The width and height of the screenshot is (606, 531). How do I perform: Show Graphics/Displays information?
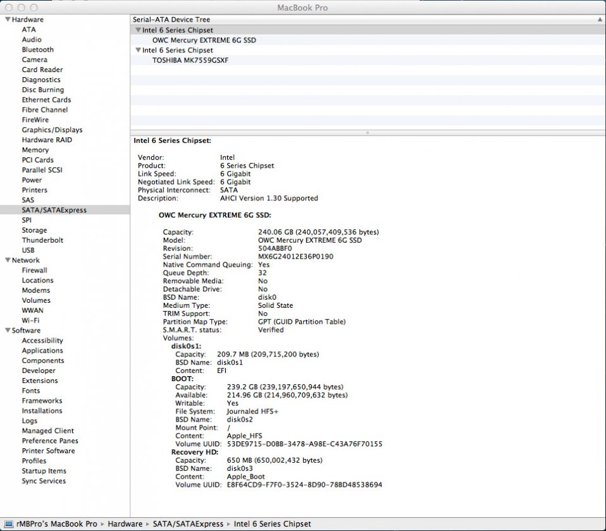(x=52, y=130)
